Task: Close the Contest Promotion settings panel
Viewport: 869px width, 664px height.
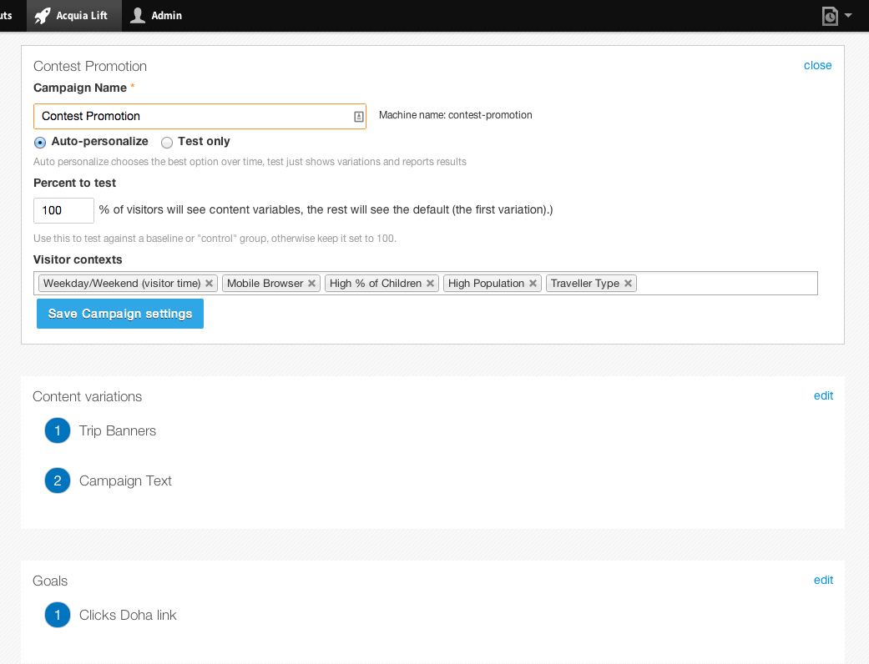Action: tap(817, 65)
